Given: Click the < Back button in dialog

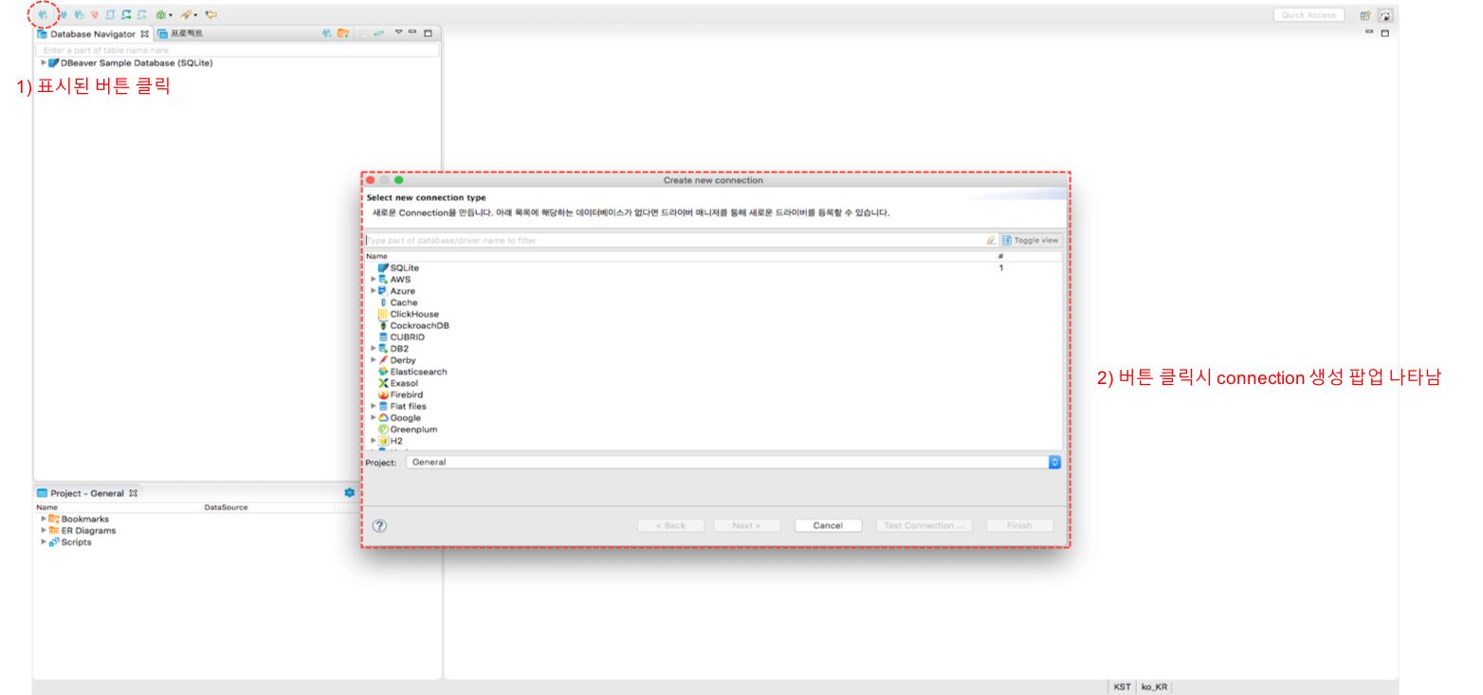Looking at the screenshot, I should (x=670, y=525).
